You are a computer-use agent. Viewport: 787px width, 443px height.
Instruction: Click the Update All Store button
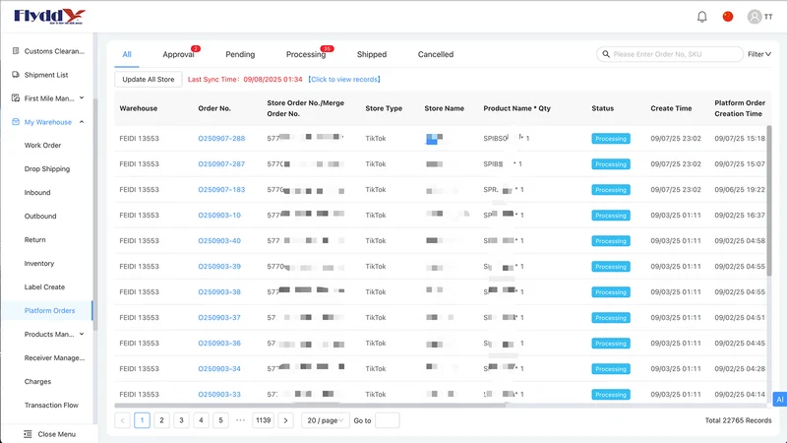(x=149, y=80)
